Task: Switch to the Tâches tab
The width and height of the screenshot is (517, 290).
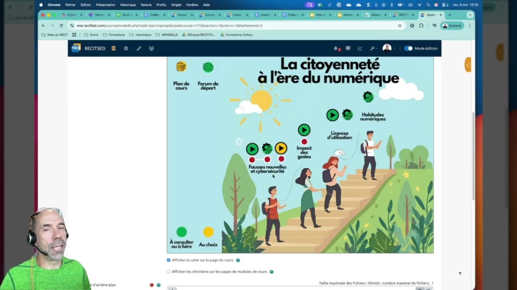Action: click(x=99, y=15)
